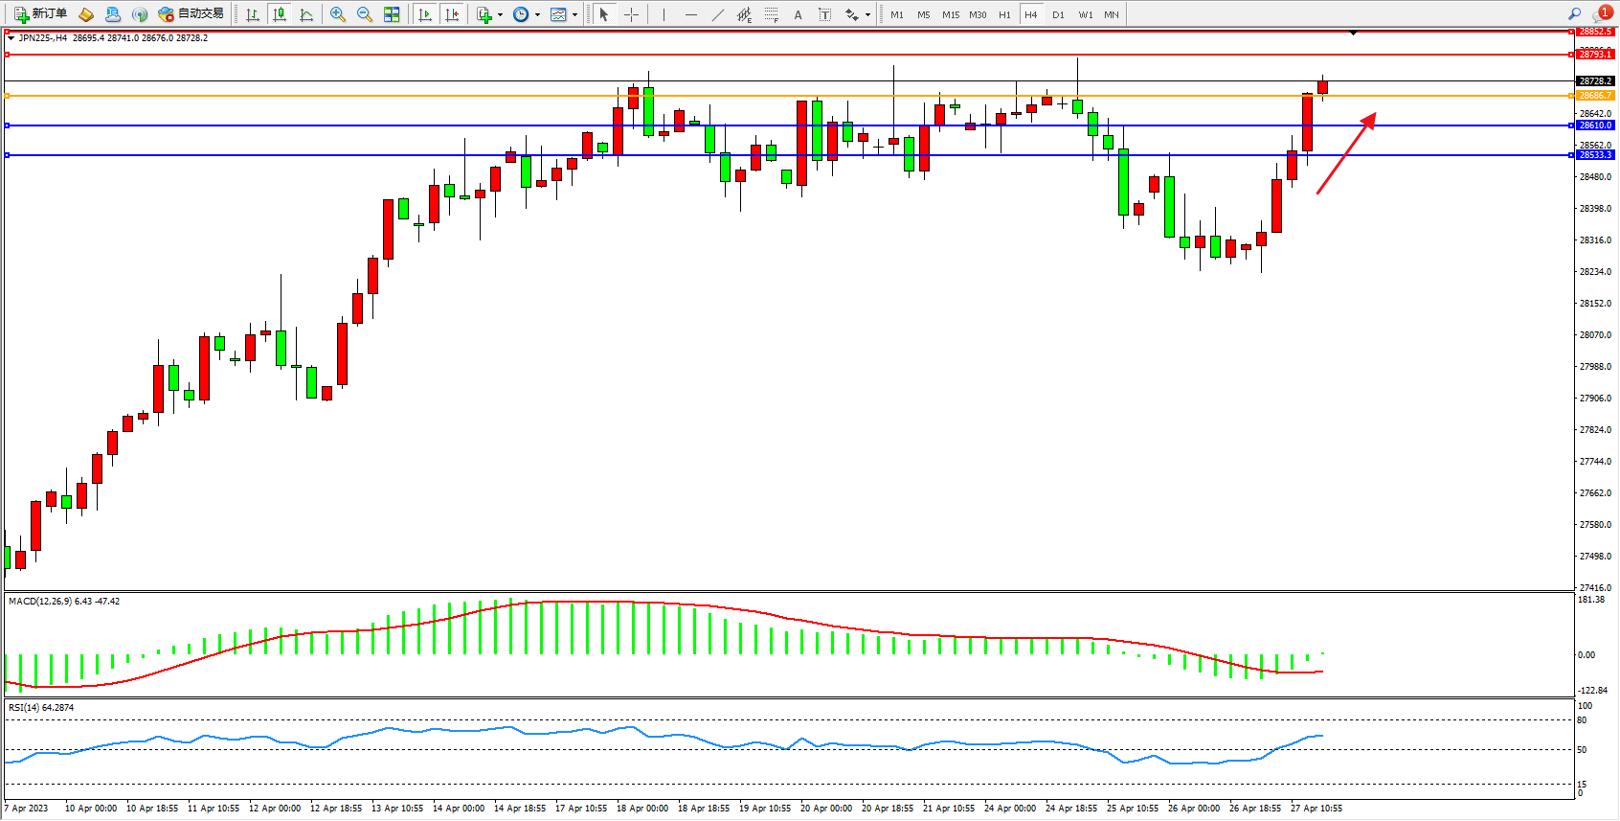Select the Fibonacci retracement tool

[x=772, y=14]
